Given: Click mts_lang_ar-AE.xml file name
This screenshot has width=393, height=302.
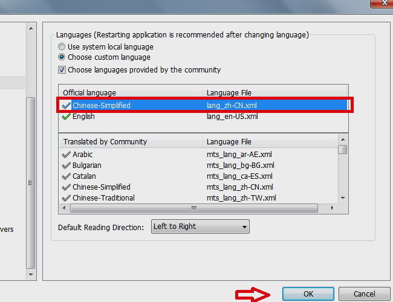Looking at the screenshot, I should pos(239,155).
